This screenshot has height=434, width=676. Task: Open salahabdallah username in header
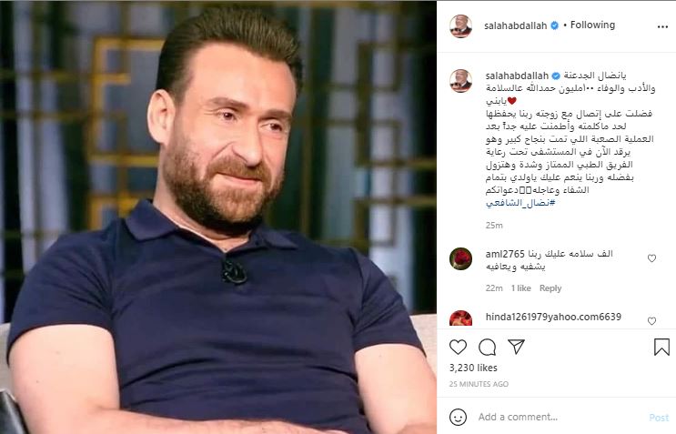point(515,25)
